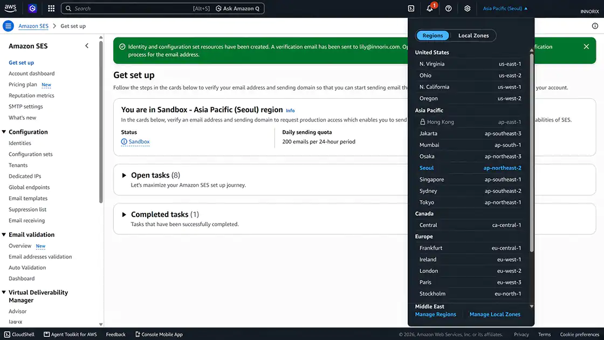Expand Open tasks (8) section
This screenshot has height=340, width=604.
coord(124,175)
